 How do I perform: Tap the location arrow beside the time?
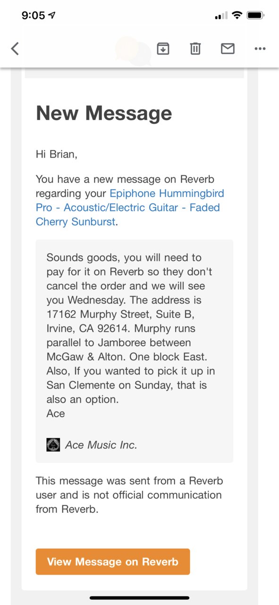[52, 15]
